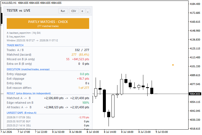Image resolution: width=202 pixels, height=135 pixels.
Task: Click the PARTLY MATCHES - CHECK banner
Action: coord(48,23)
